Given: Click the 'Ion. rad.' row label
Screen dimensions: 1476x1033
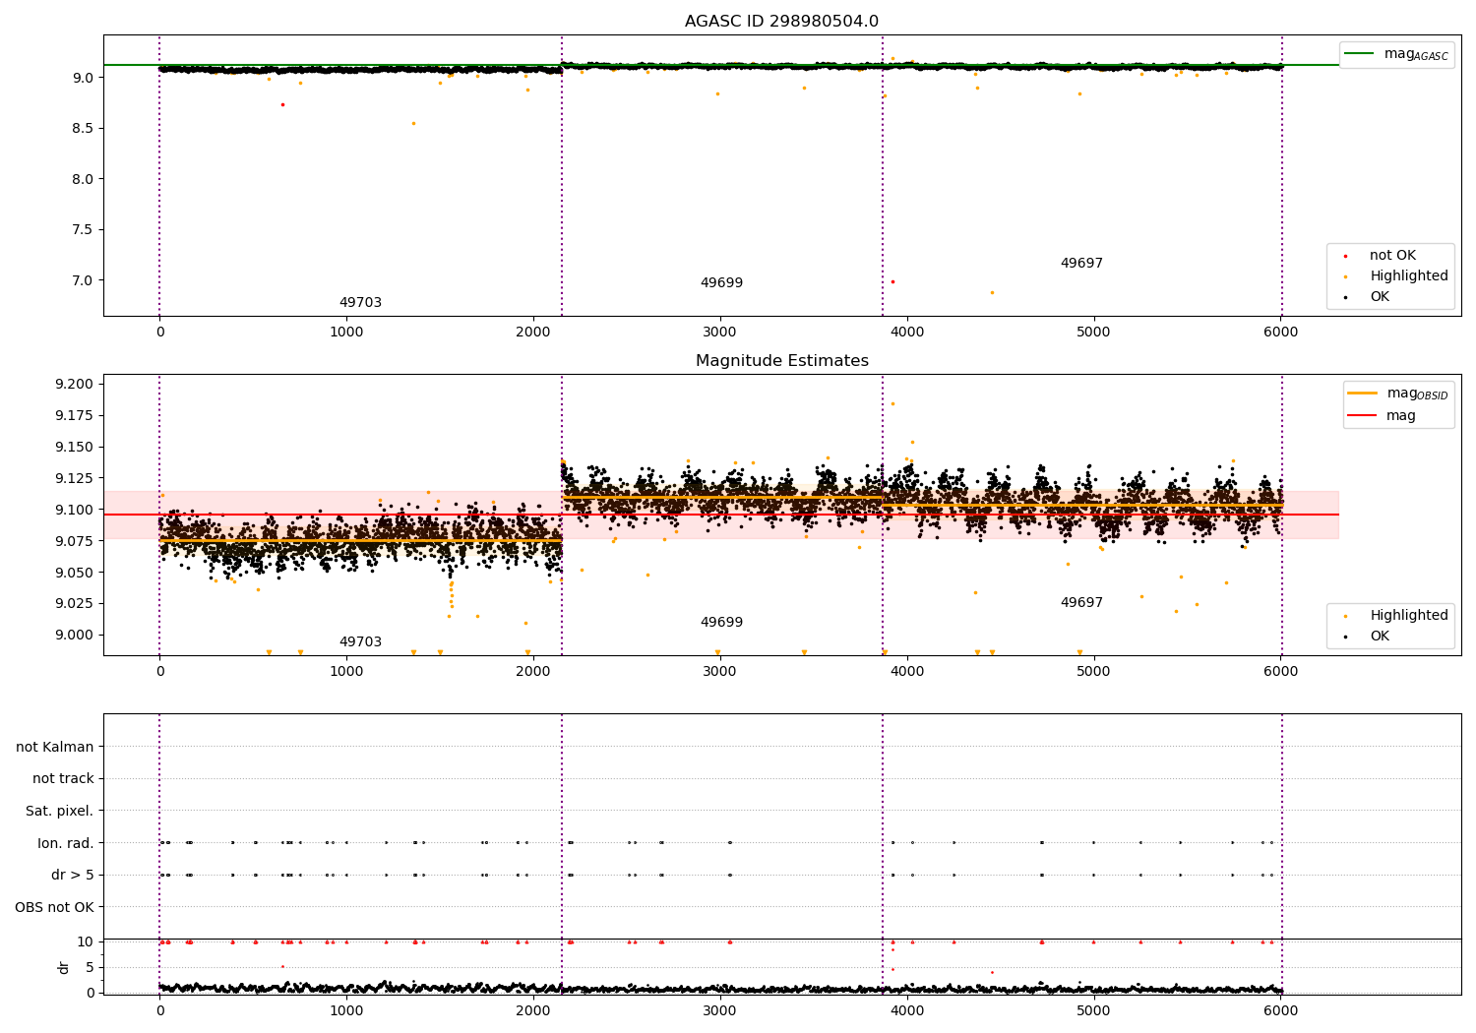Looking at the screenshot, I should click(66, 843).
